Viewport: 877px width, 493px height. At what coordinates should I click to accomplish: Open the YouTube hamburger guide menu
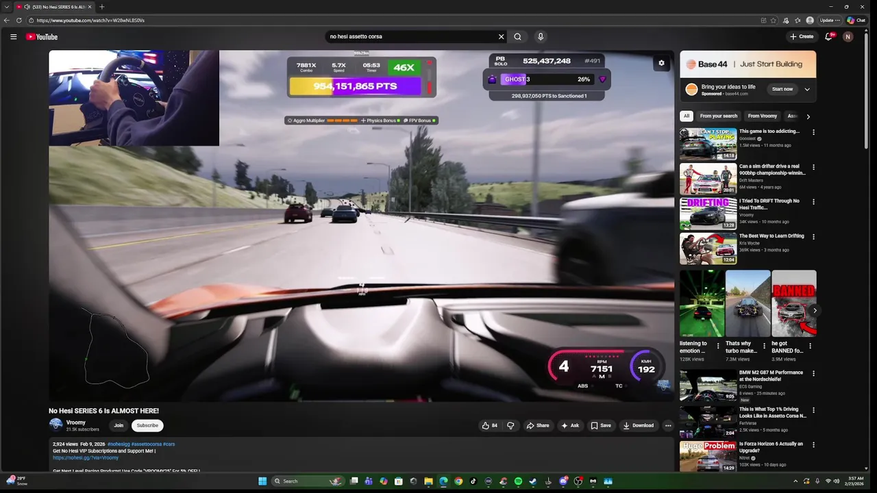13,36
